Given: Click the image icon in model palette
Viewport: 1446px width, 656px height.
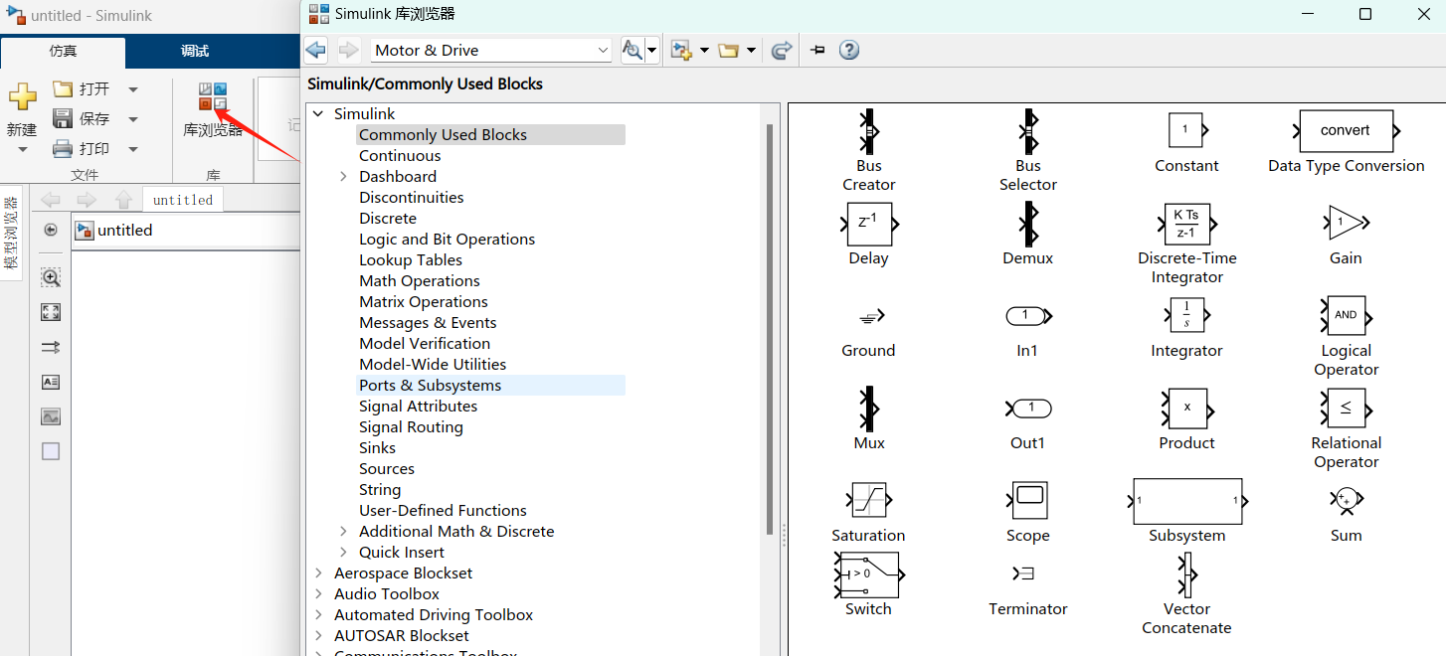Looking at the screenshot, I should (x=51, y=416).
